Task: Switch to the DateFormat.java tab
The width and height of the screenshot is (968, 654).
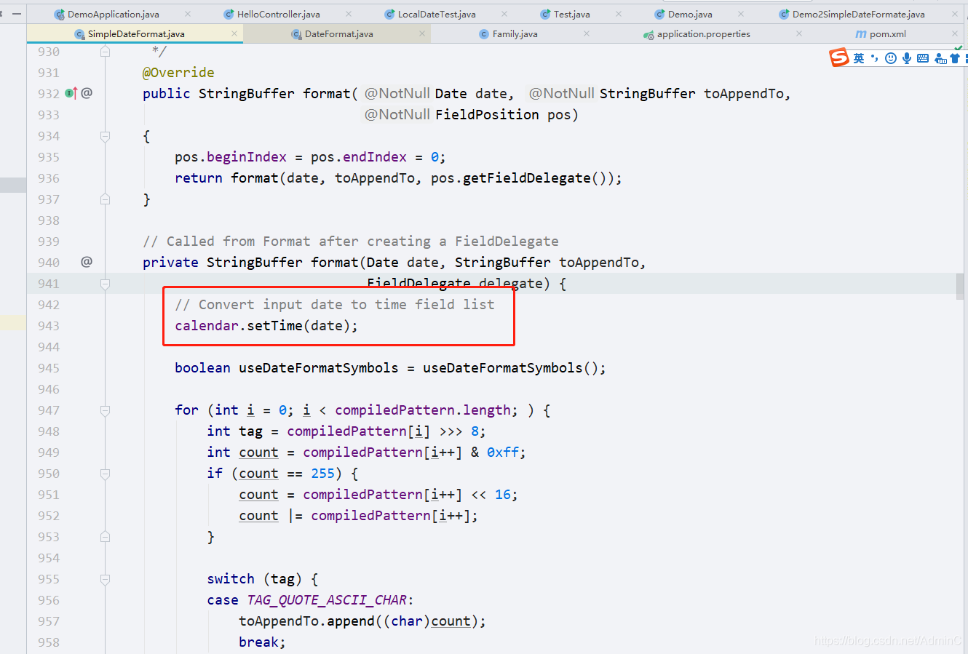Action: tap(338, 33)
